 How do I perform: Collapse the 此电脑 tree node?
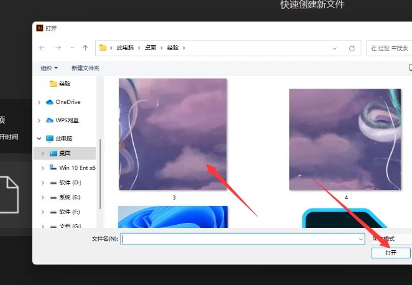(x=39, y=139)
